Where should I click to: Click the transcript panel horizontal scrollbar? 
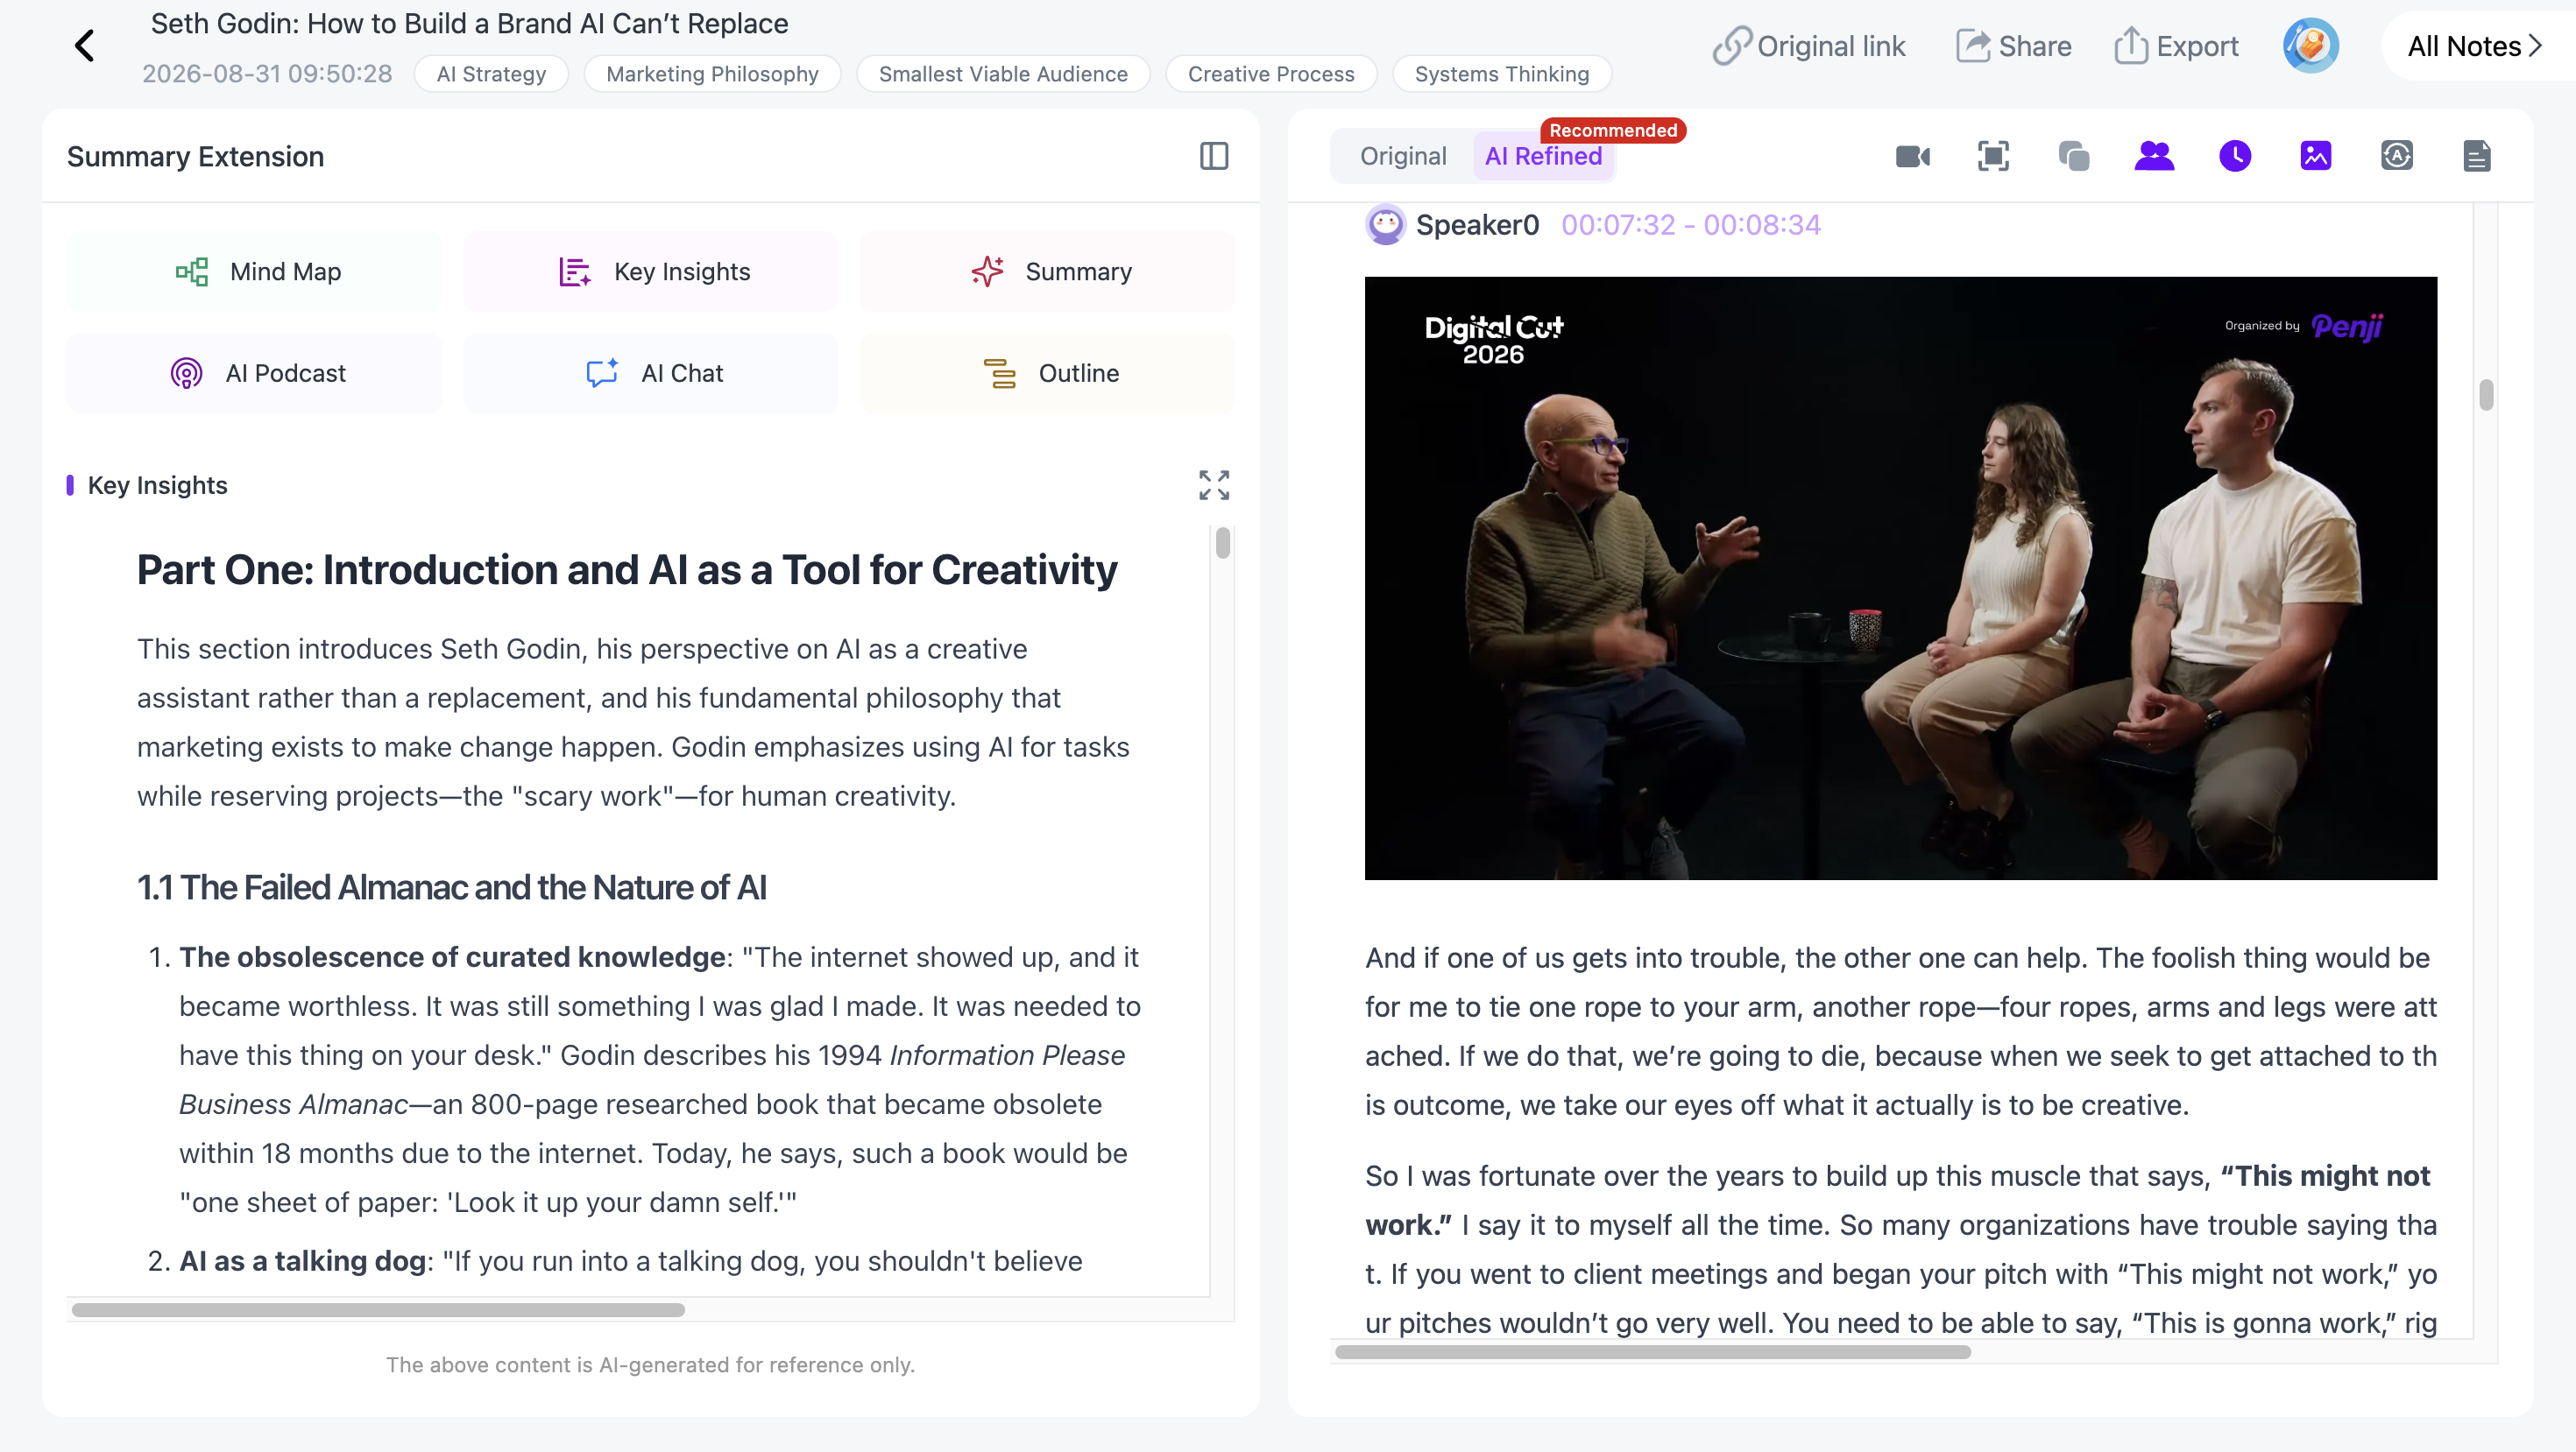[x=1652, y=1352]
